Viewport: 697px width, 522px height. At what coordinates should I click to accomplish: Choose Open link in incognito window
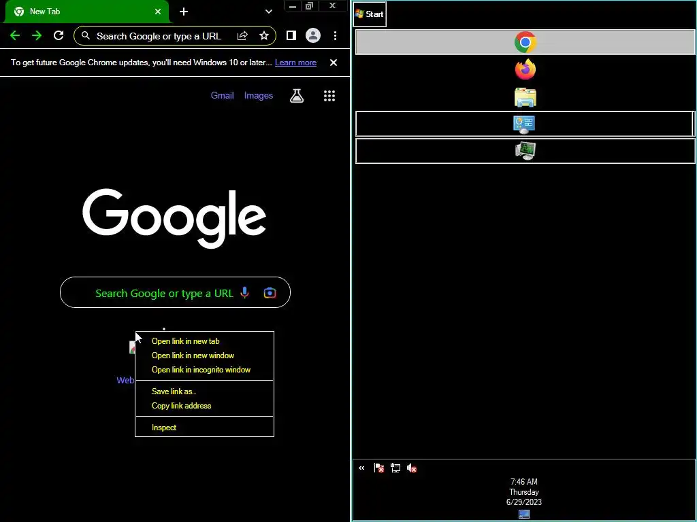204,369
